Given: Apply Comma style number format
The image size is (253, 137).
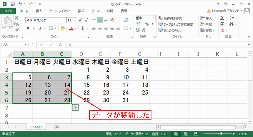Looking at the screenshot, I should [x=152, y=24].
